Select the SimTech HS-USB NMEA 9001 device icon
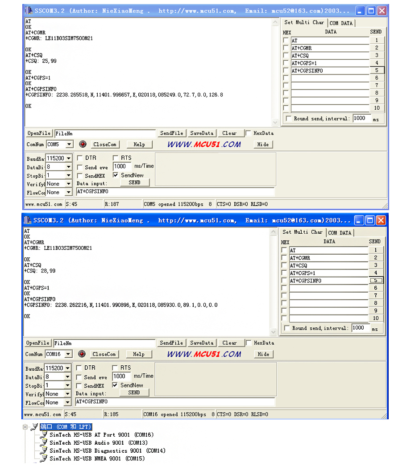 tap(44, 459)
